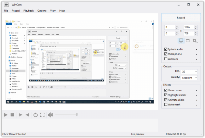This screenshot has width=205, height=138.
Task: Click the "1366x768 @ 30 fps" status text
Action: (x=176, y=134)
